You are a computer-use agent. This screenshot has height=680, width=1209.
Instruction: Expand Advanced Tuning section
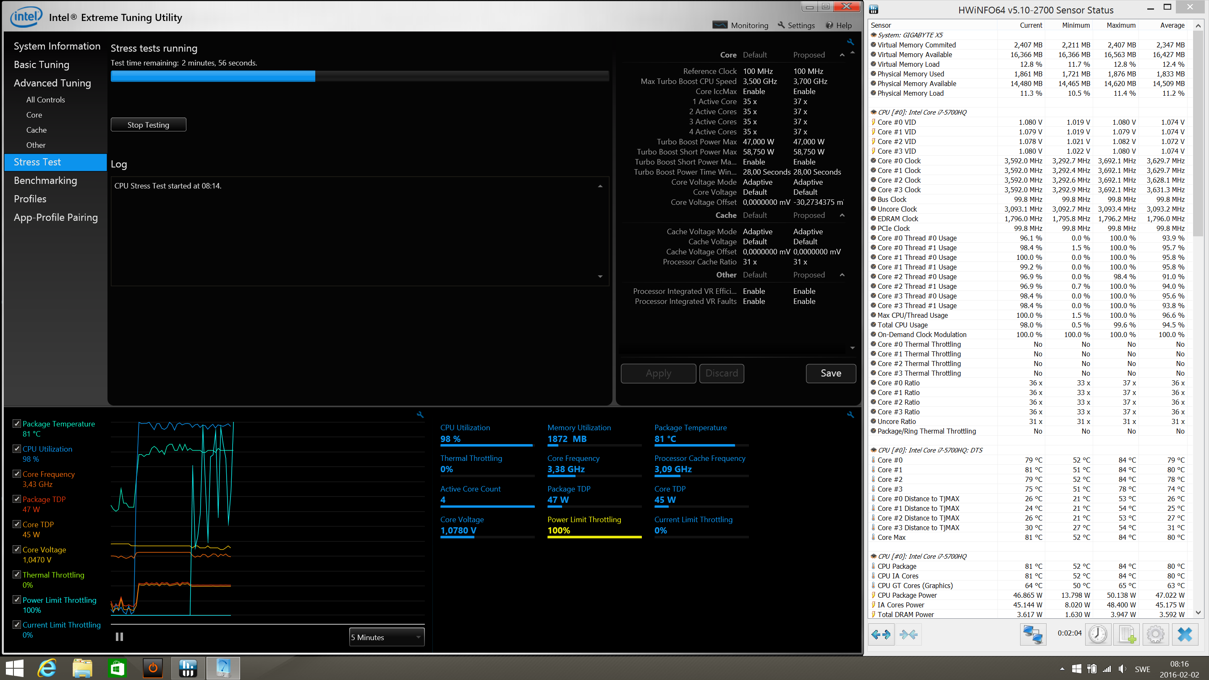[52, 83]
